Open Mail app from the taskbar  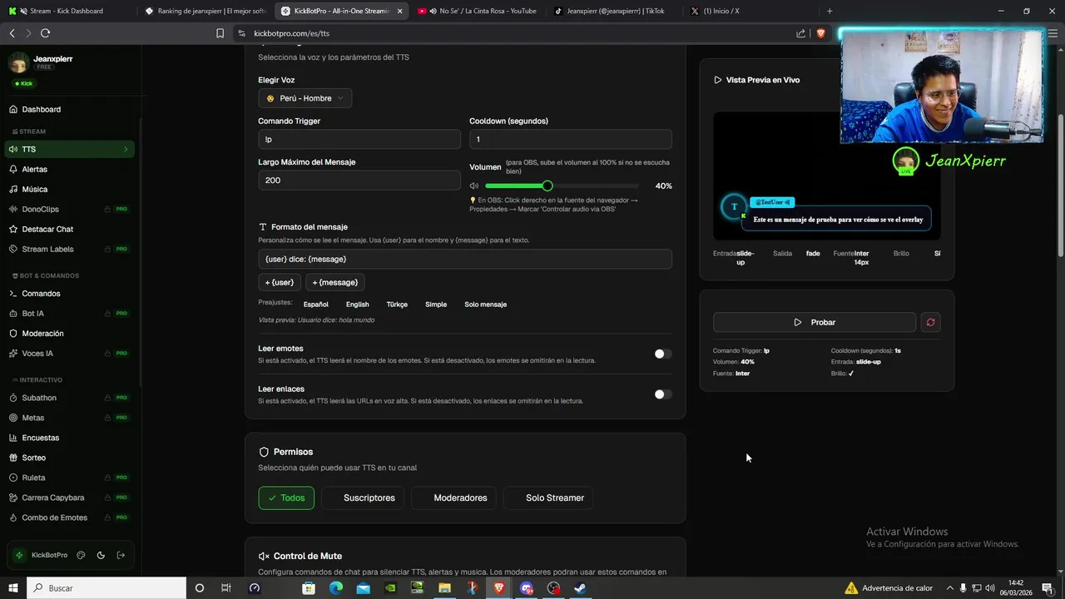click(x=363, y=587)
